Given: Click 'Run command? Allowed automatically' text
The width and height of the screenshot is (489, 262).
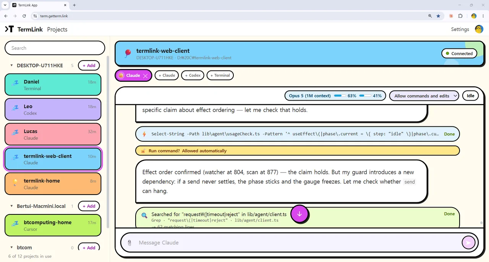Looking at the screenshot, I should coord(188,151).
